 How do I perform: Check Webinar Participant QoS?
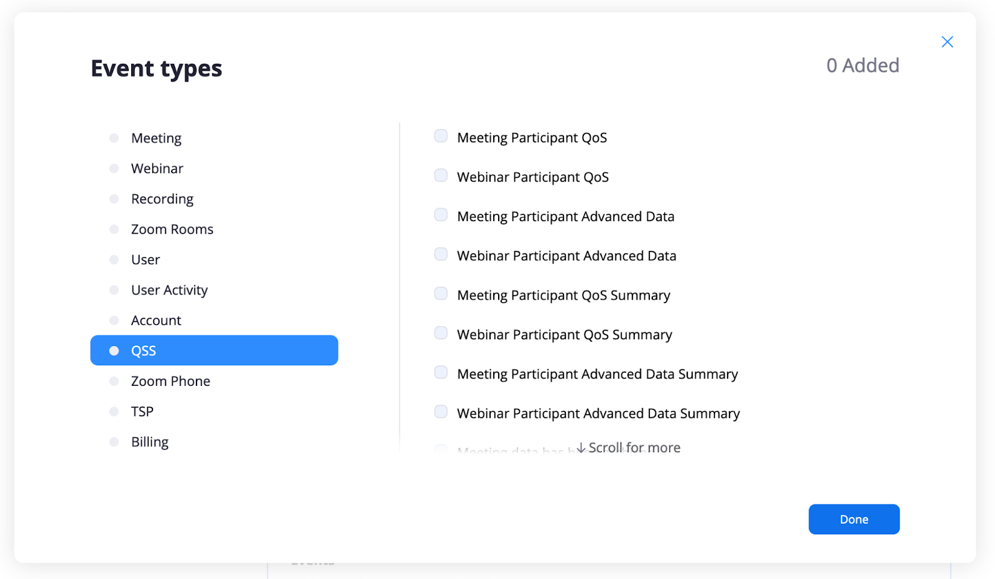click(440, 175)
